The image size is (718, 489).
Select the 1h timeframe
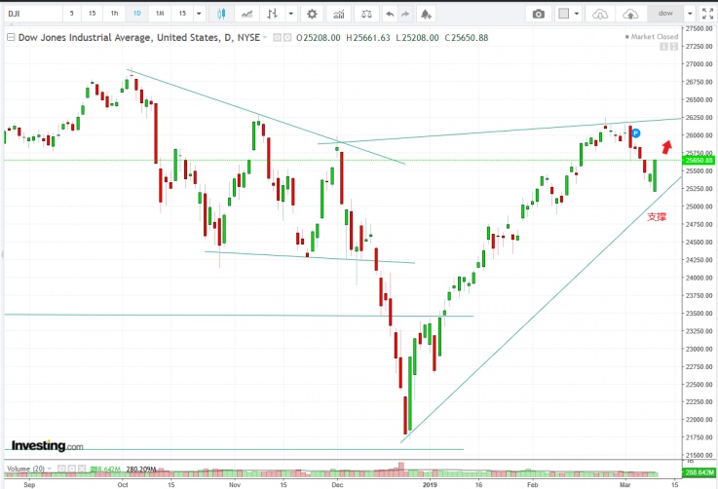tap(114, 14)
